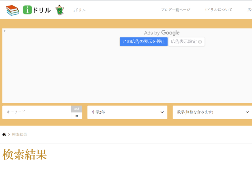Open the iドリルについて menu link

[x=219, y=10]
